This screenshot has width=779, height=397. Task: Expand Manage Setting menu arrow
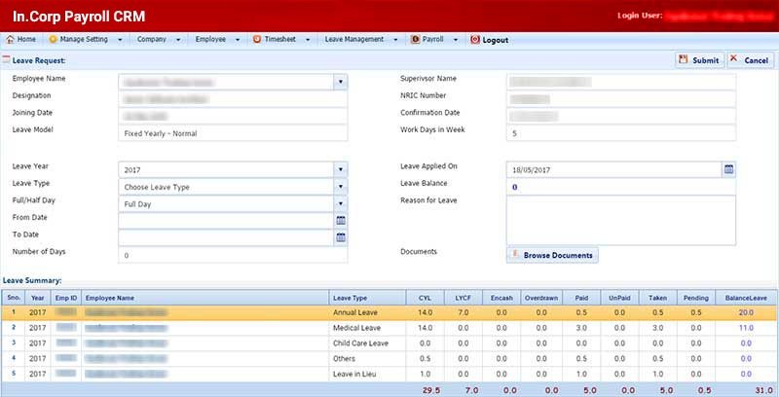point(120,40)
